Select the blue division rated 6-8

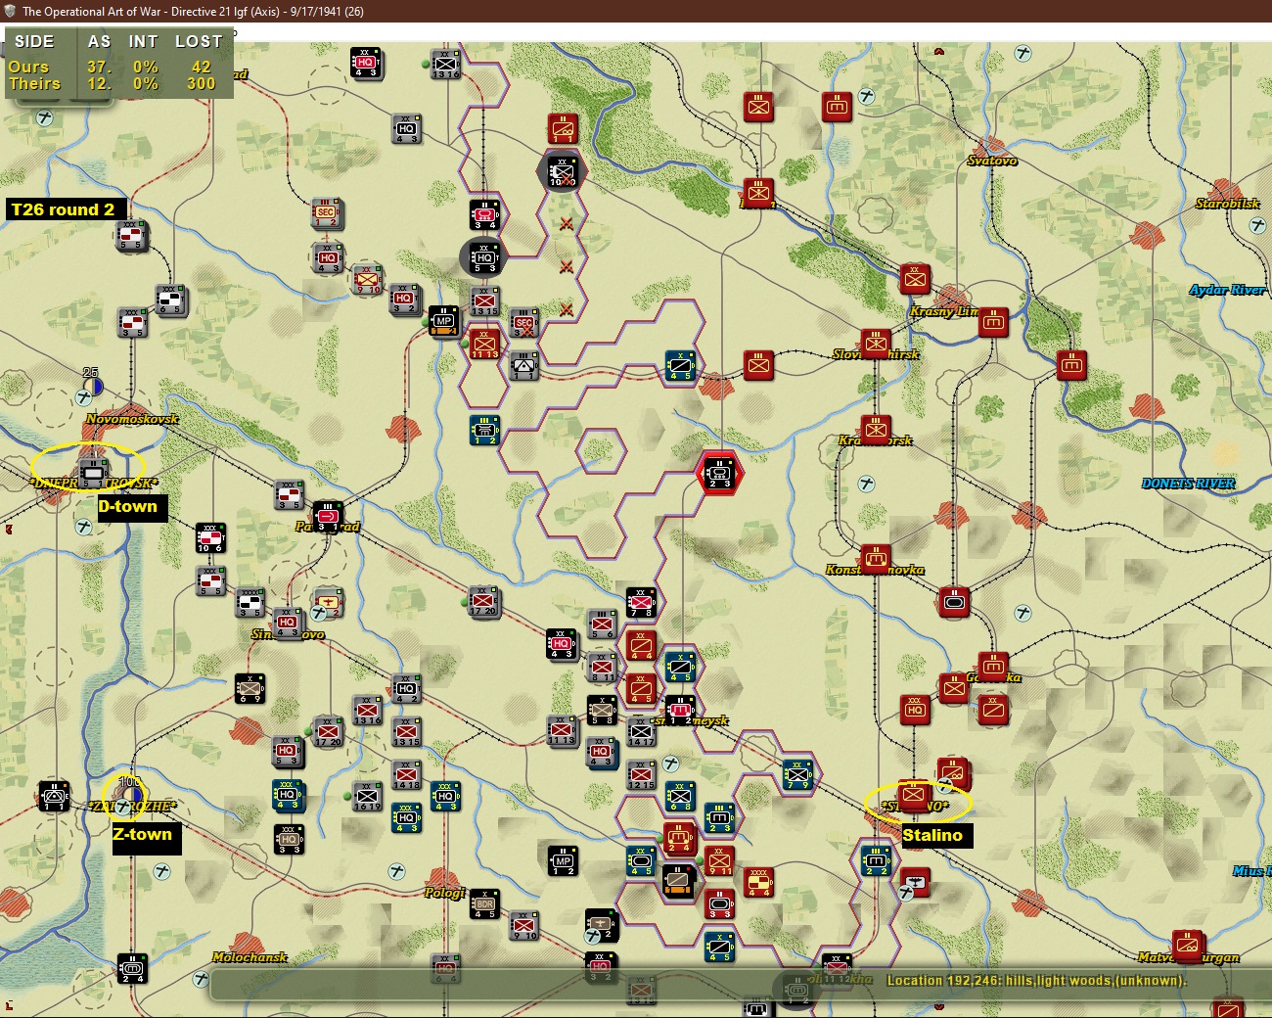680,796
